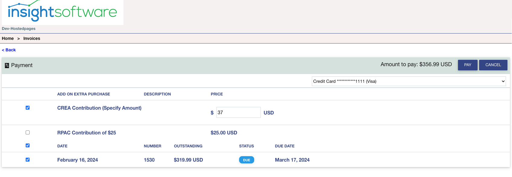The height and width of the screenshot is (177, 512).
Task: Focus the CREA contribution amount field
Action: click(238, 112)
